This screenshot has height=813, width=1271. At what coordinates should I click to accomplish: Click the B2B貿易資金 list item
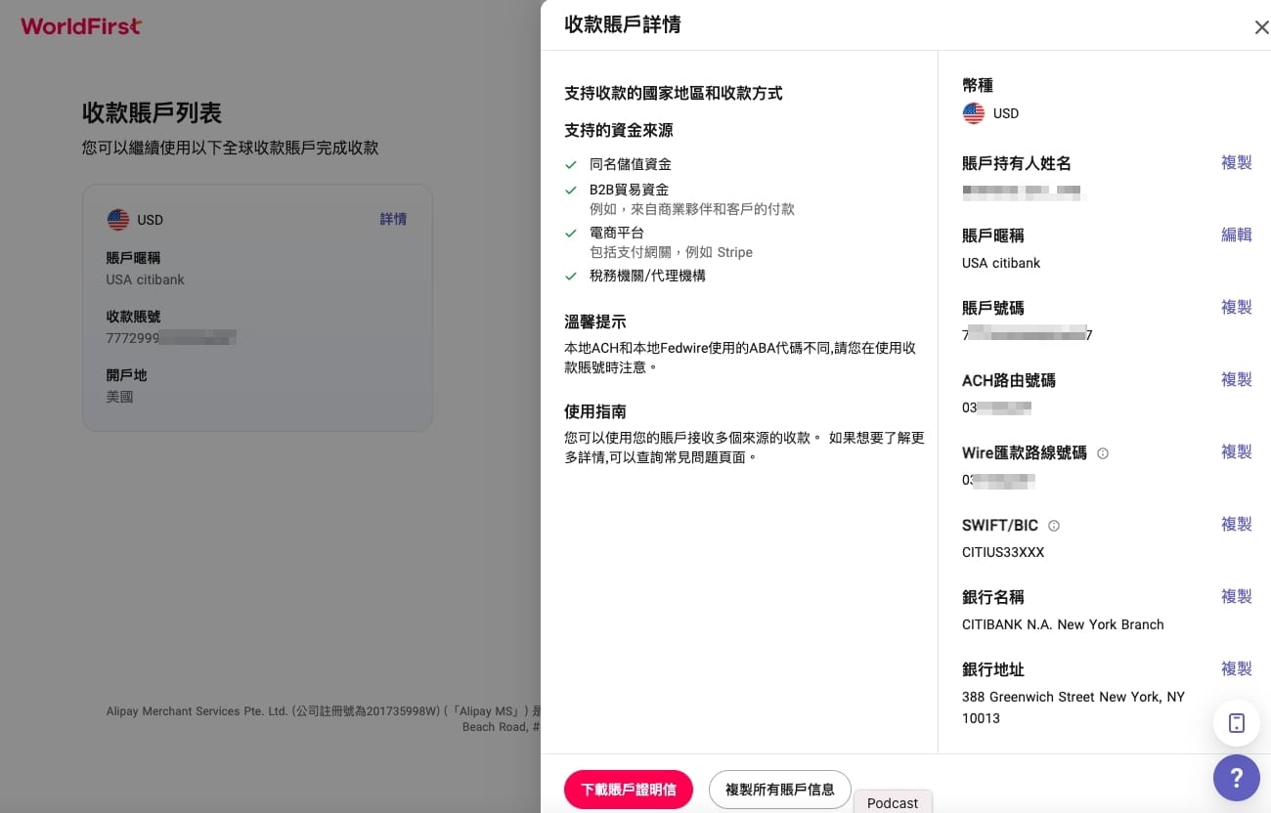tap(629, 190)
